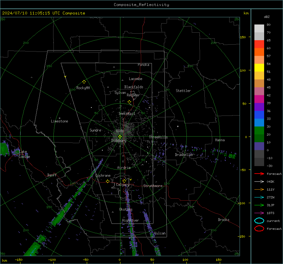Select the purple dBZ swatch near 39
This screenshot has width=283, height=264.
point(259,107)
